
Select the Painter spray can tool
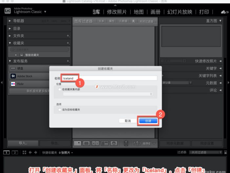coord(126,143)
